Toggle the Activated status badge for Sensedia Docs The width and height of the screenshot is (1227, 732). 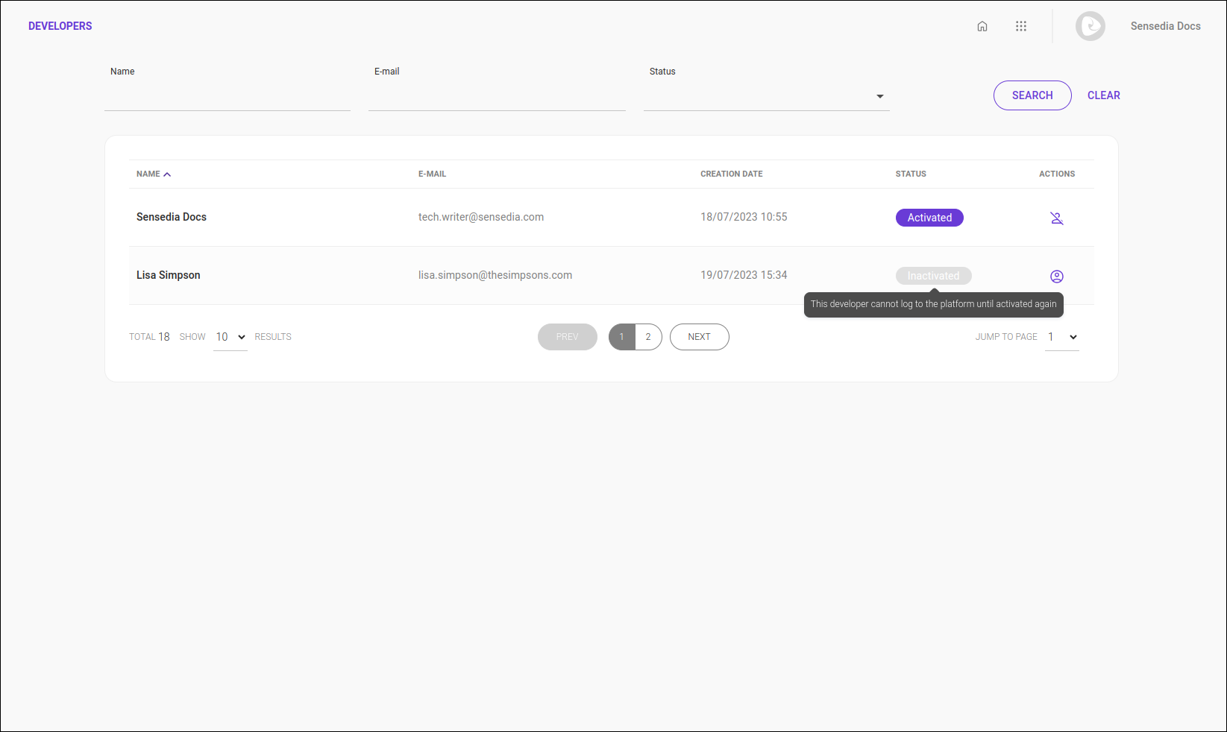coord(929,217)
